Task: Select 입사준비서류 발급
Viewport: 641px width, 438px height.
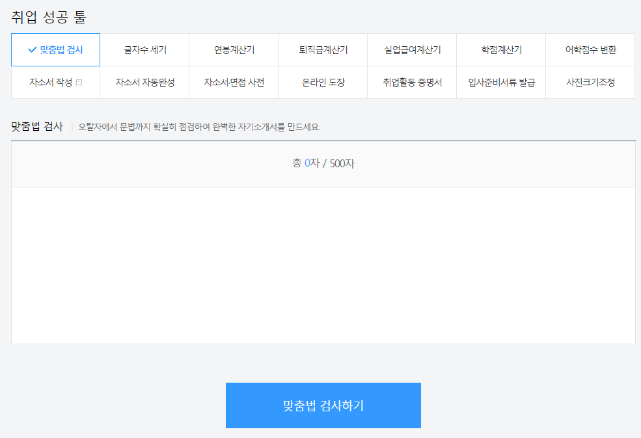Action: [x=501, y=82]
